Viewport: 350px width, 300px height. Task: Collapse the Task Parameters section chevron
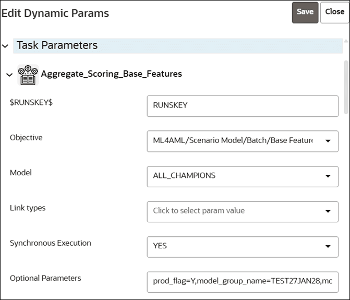point(5,46)
